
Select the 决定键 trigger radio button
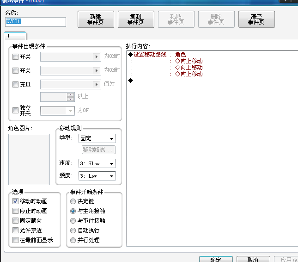(x=73, y=201)
